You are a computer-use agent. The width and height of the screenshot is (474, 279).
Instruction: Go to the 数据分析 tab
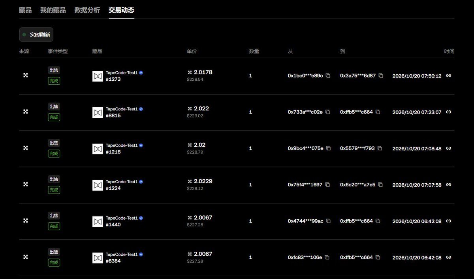pos(87,10)
